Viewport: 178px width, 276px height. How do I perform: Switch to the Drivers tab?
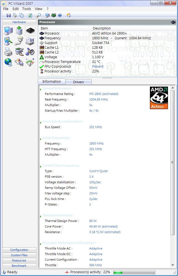(x=78, y=82)
